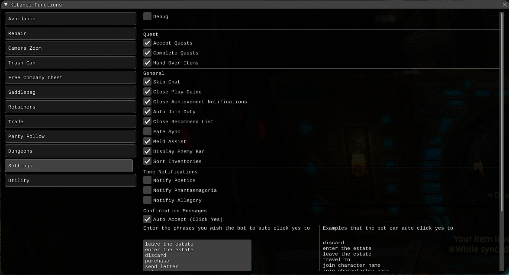
Task: Uncheck Hand Over Items
Action: (x=148, y=63)
